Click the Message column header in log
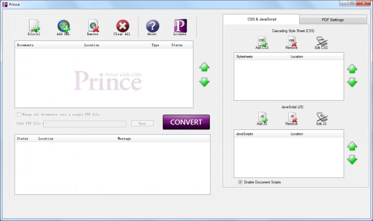The image size is (373, 221). [163, 138]
